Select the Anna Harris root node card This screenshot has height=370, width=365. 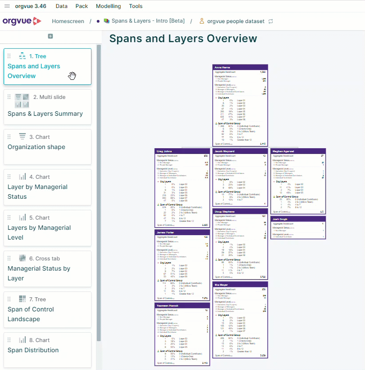coord(240,106)
